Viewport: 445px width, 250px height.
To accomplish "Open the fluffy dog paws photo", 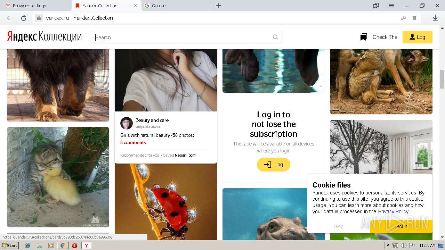I will 58,85.
